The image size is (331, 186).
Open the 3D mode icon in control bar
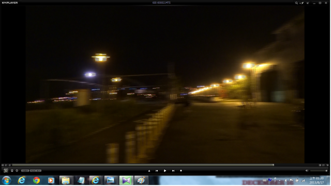pyautogui.click(x=6, y=171)
